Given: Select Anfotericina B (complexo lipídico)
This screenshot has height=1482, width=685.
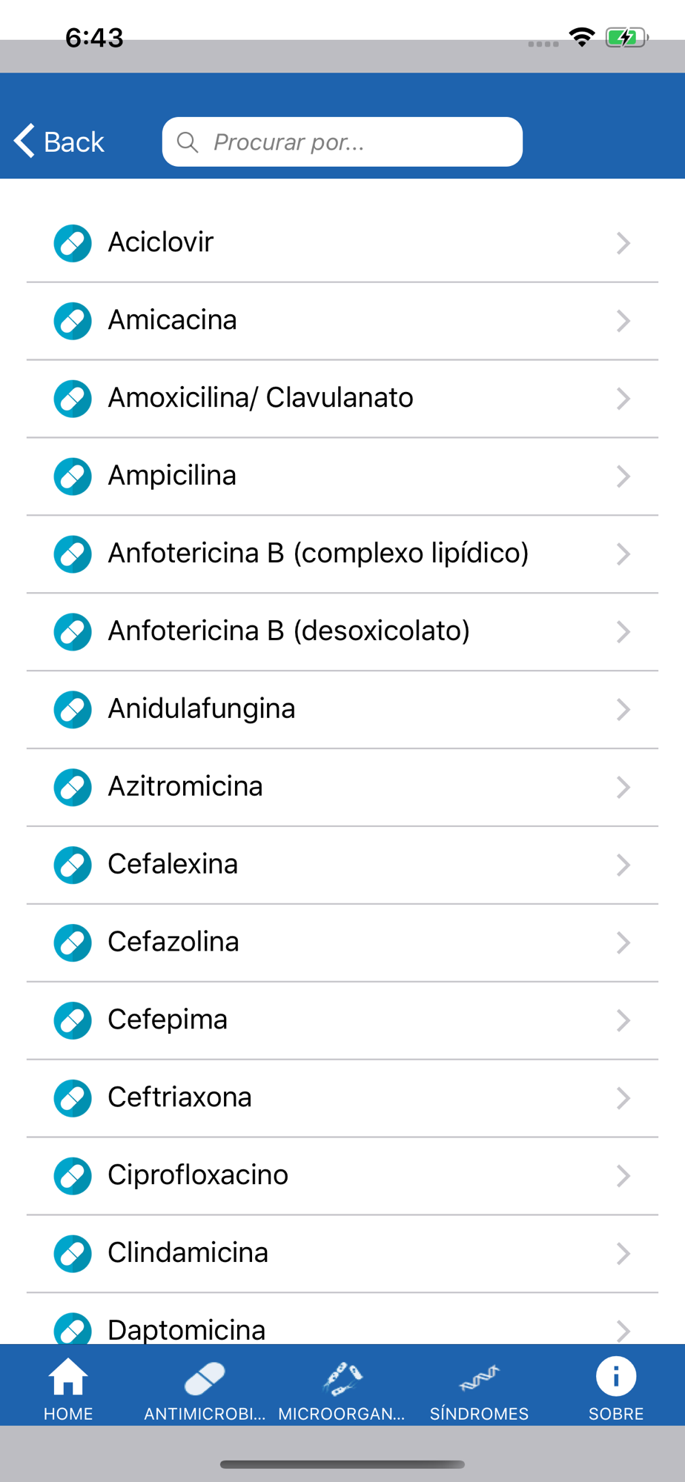Looking at the screenshot, I should tap(318, 554).
